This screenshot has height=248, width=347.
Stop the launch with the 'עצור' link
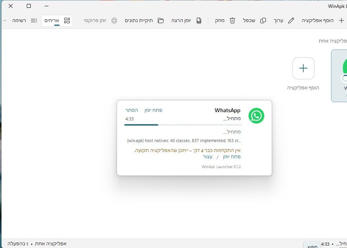[207, 157]
